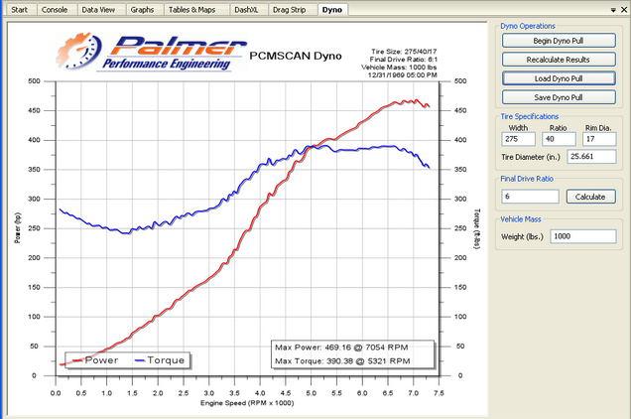This screenshot has width=631, height=419.
Task: Focus the vehicle Weight (lbs.) field
Action: point(583,236)
